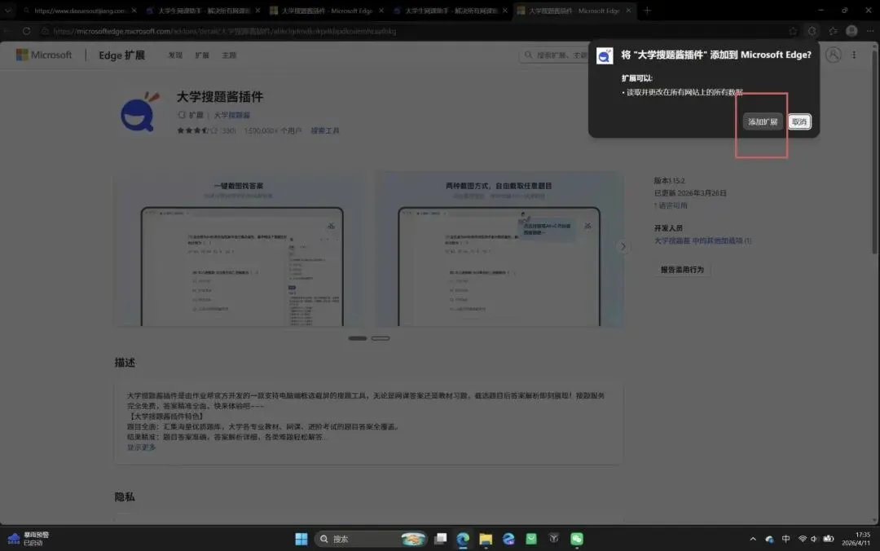Open the browser Extensions puzzle icon

coord(812,32)
